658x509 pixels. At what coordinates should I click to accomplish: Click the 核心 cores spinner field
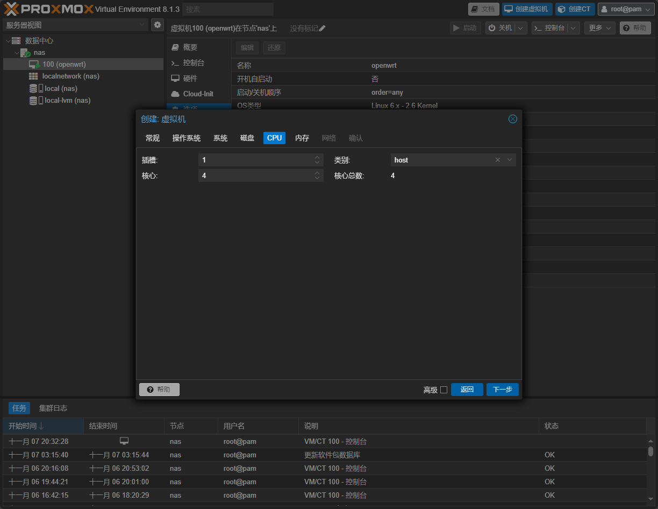tap(255, 175)
